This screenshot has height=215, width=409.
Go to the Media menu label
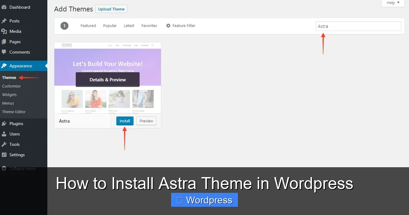(x=15, y=31)
